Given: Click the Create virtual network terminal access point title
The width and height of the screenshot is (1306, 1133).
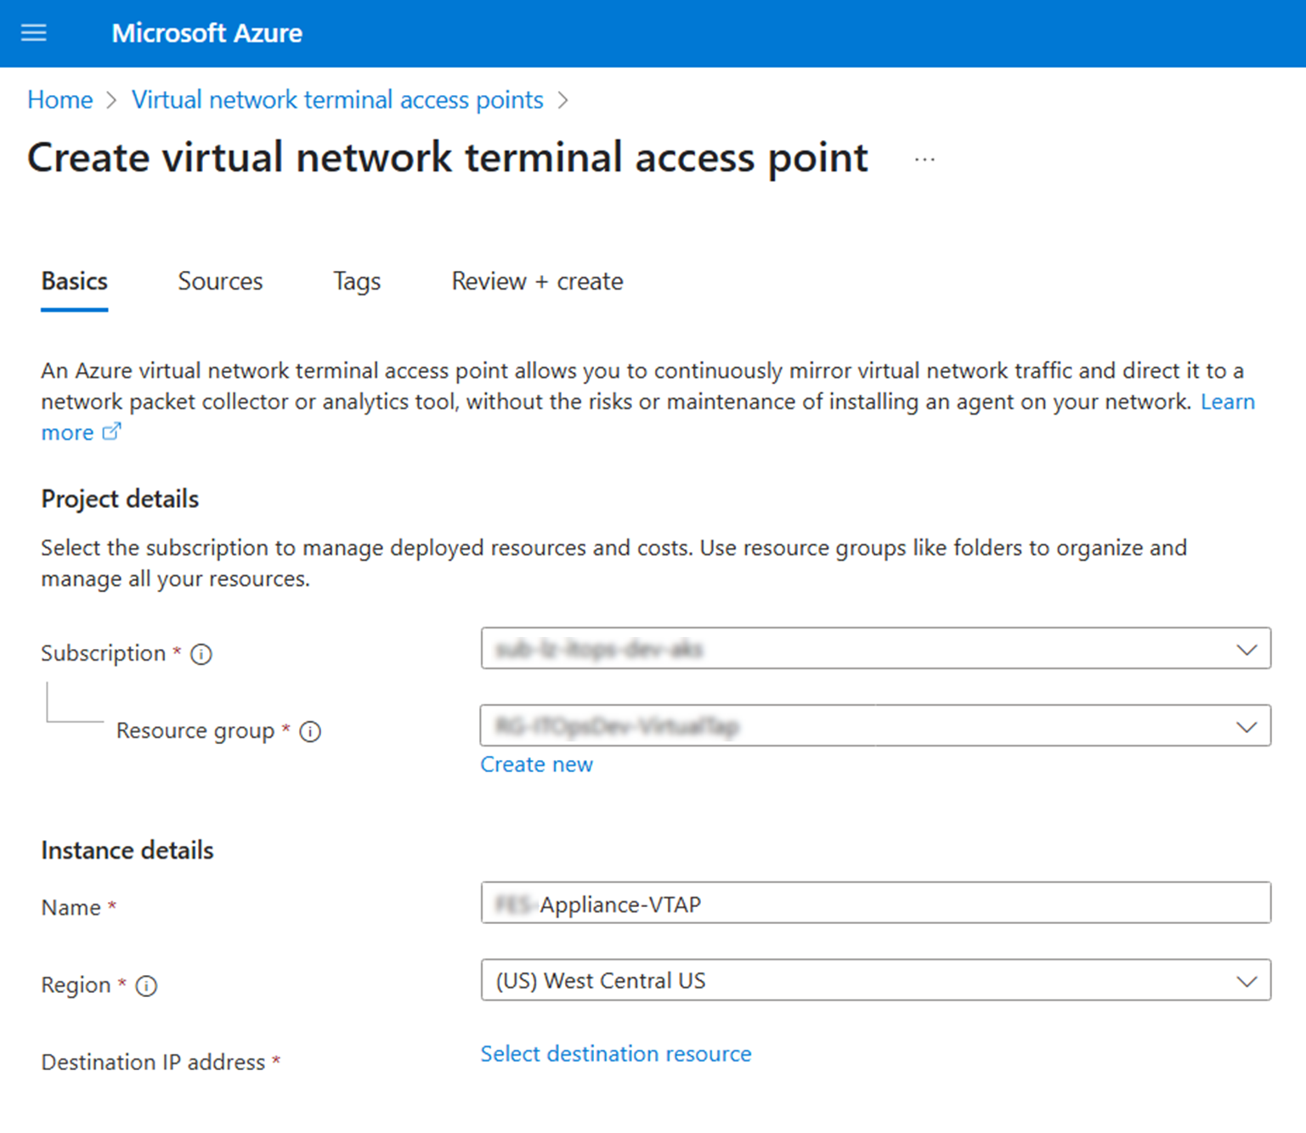Looking at the screenshot, I should point(448,159).
